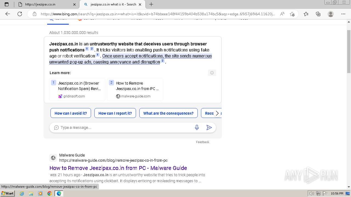Viewport: 351px width, 197px height.
Task: Click the Feedback link
Action: pos(203,142)
